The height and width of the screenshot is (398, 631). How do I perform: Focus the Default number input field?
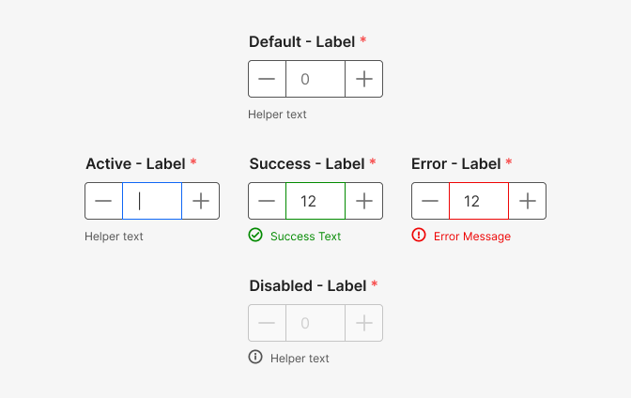point(315,79)
